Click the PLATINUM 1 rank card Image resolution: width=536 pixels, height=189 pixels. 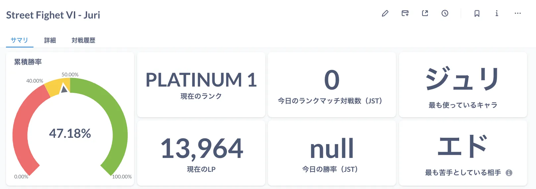(x=201, y=85)
